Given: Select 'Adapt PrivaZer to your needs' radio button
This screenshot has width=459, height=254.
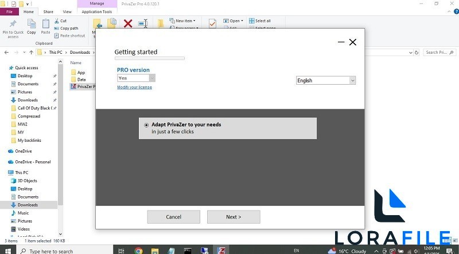Looking at the screenshot, I should 146,125.
